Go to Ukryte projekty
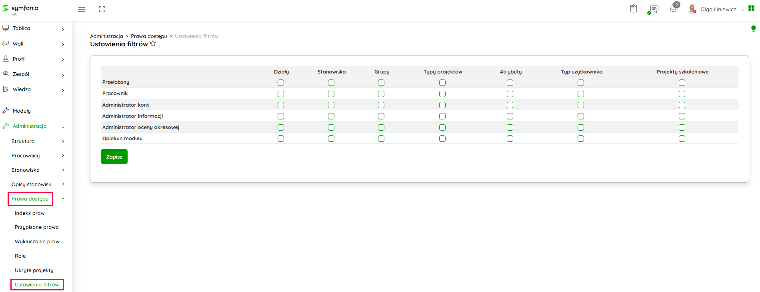 click(34, 270)
